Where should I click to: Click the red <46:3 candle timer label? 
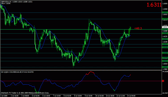(138, 28)
